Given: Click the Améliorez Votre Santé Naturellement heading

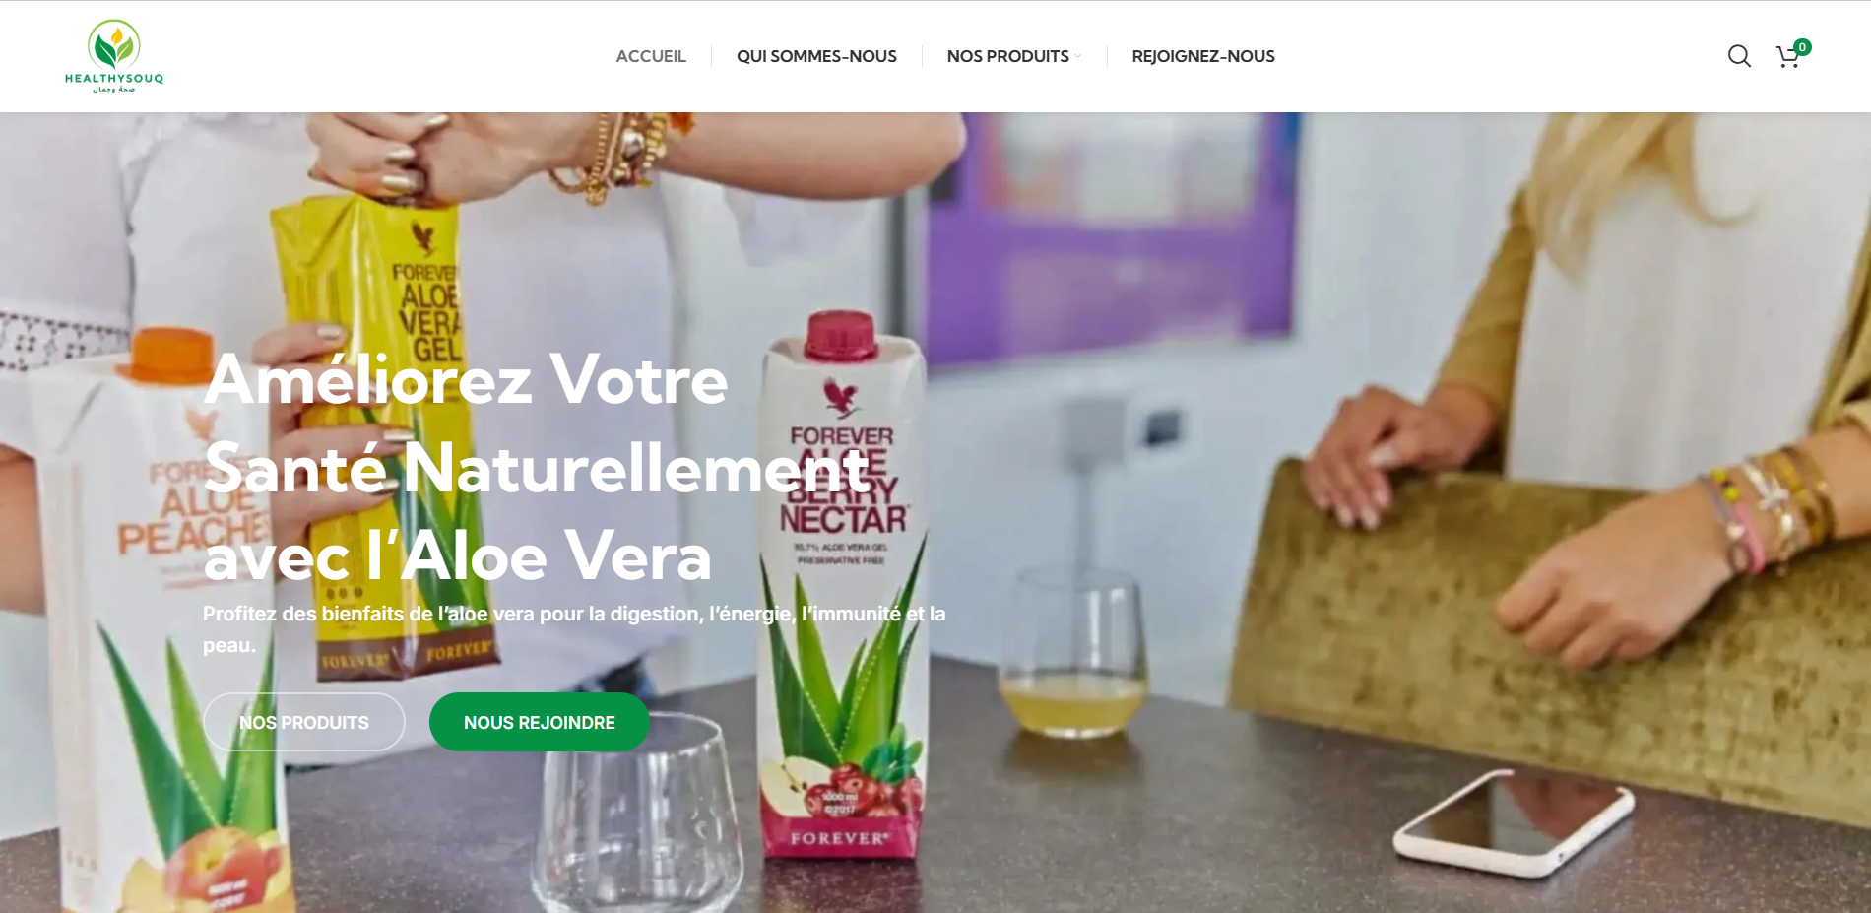Looking at the screenshot, I should (537, 468).
